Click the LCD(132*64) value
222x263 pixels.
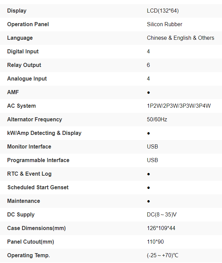click(x=163, y=11)
